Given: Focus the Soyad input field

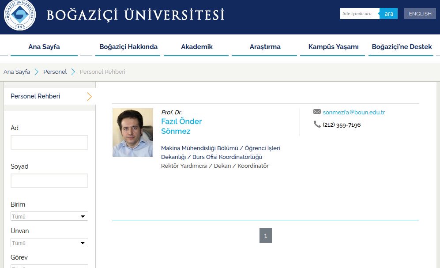Looking at the screenshot, I should click(49, 181).
